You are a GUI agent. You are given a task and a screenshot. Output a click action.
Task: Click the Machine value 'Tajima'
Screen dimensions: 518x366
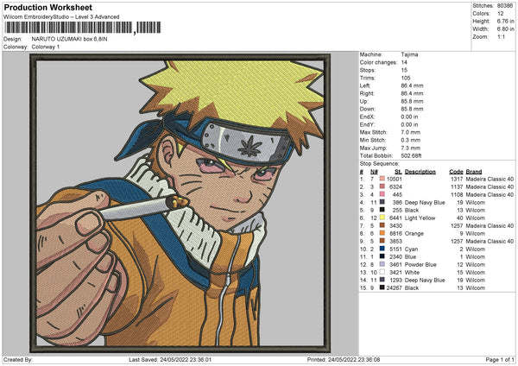pyautogui.click(x=409, y=54)
